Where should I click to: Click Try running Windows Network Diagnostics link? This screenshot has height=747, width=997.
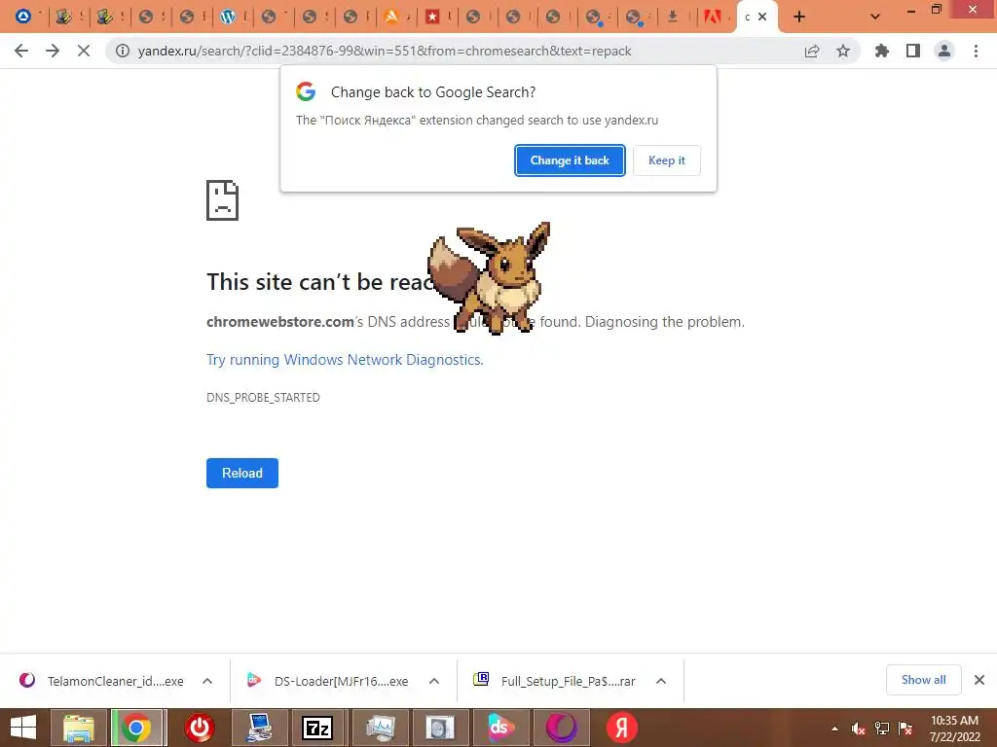coord(345,360)
